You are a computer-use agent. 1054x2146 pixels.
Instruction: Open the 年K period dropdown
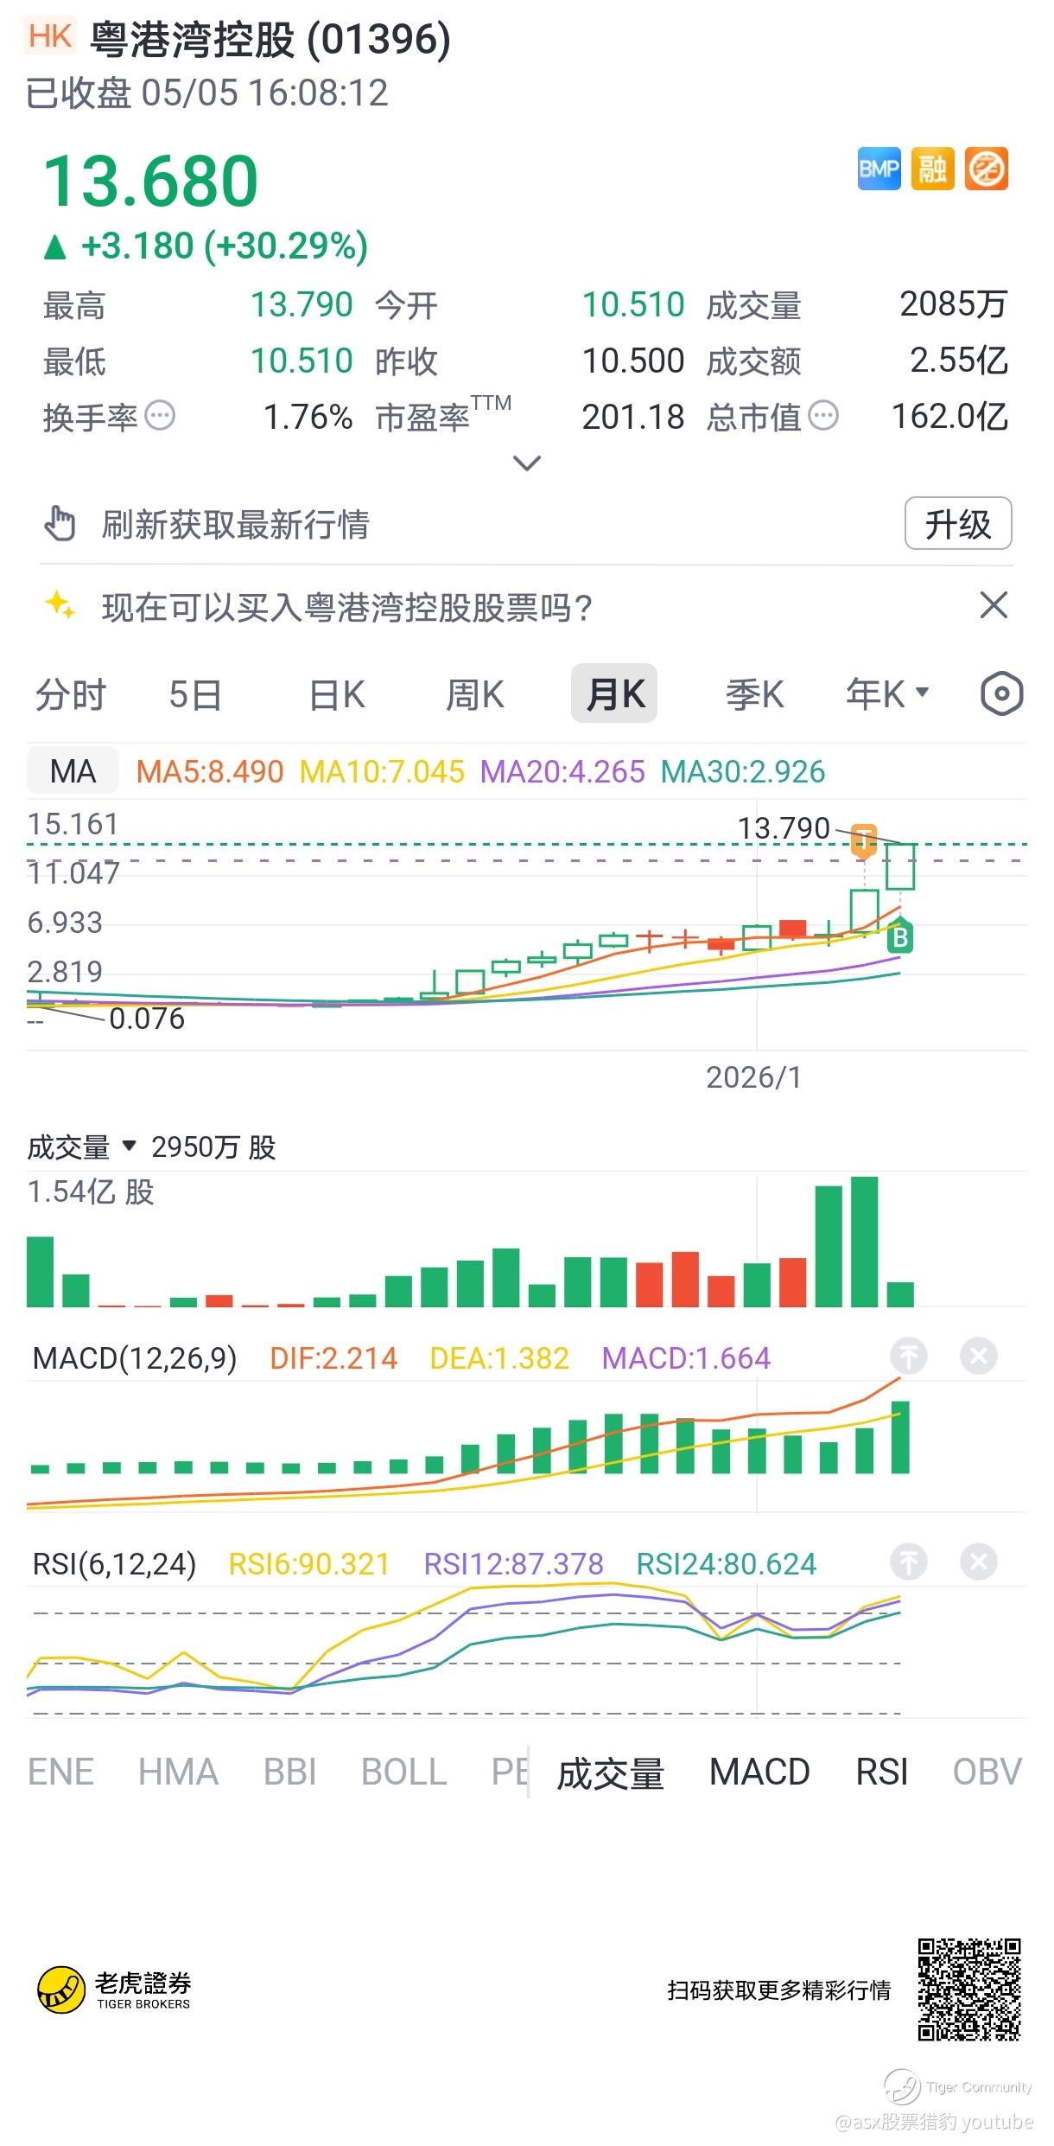click(x=887, y=693)
